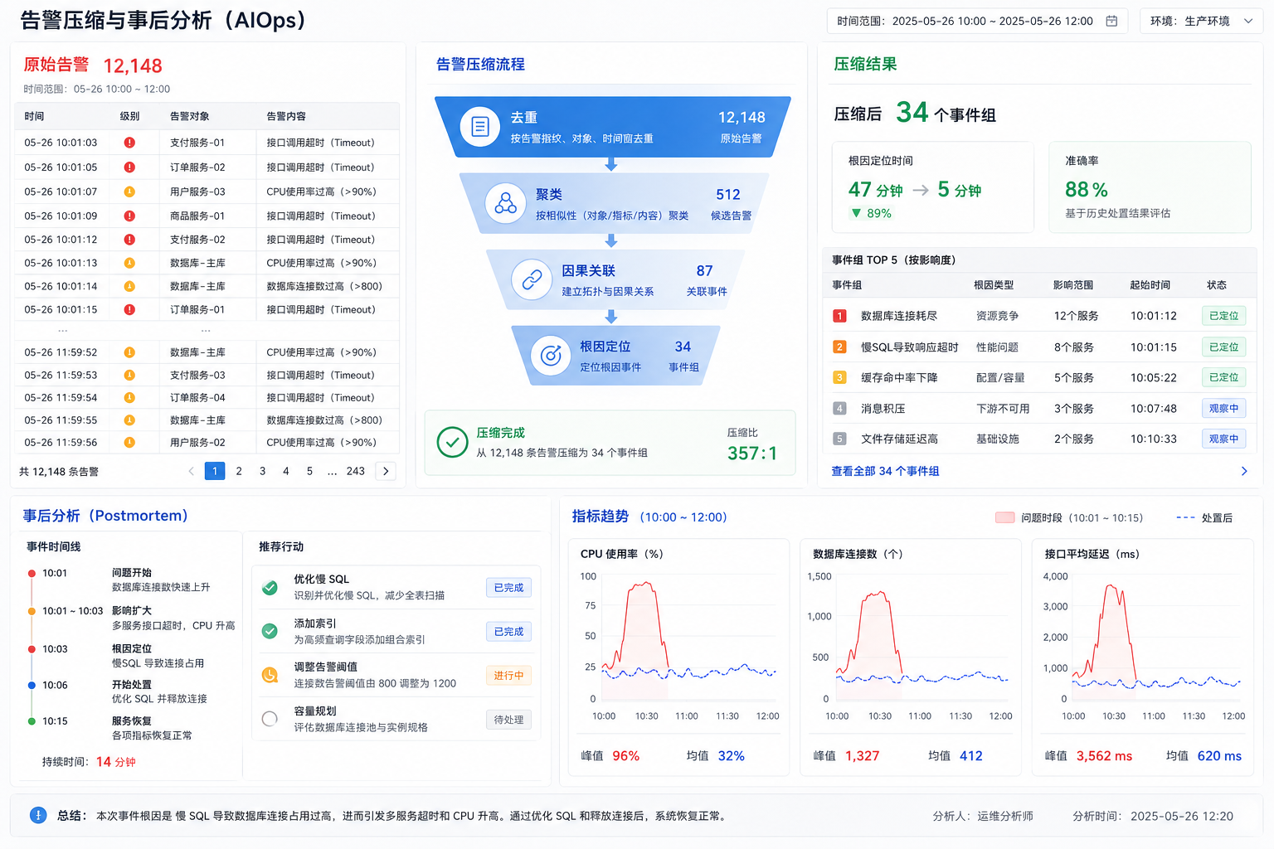
Task: Click 已定位 status for 缓存命中率下降
Action: pos(1224,377)
